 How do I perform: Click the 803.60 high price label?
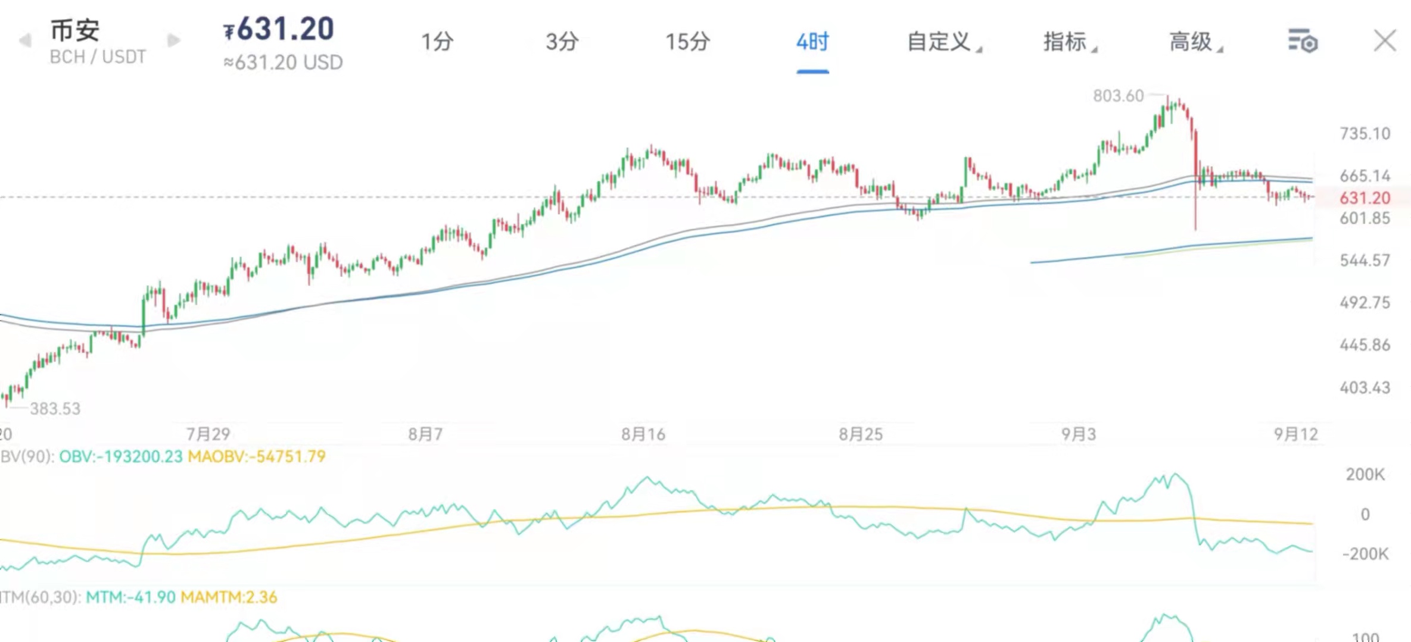(1118, 96)
